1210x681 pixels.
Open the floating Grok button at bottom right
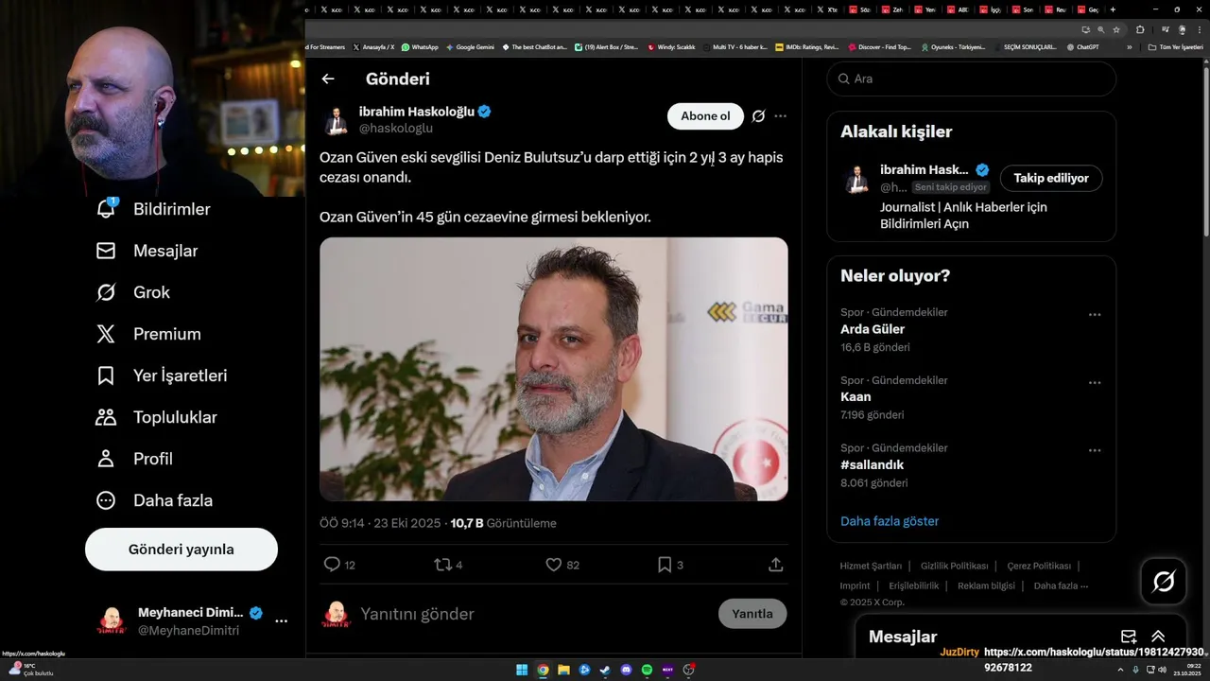(1164, 582)
